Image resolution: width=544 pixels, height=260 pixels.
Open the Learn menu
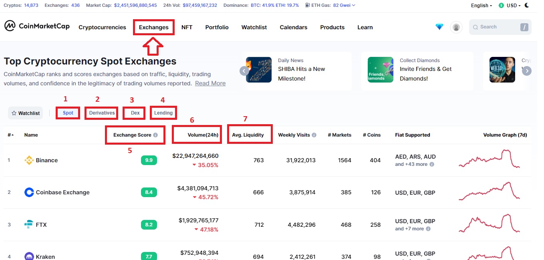(x=365, y=27)
